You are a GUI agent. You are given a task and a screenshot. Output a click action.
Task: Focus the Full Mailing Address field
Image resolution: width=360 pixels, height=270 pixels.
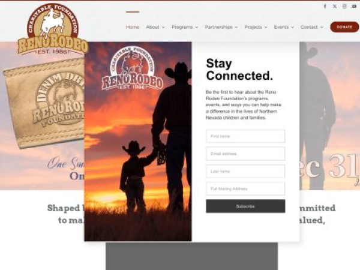(245, 189)
